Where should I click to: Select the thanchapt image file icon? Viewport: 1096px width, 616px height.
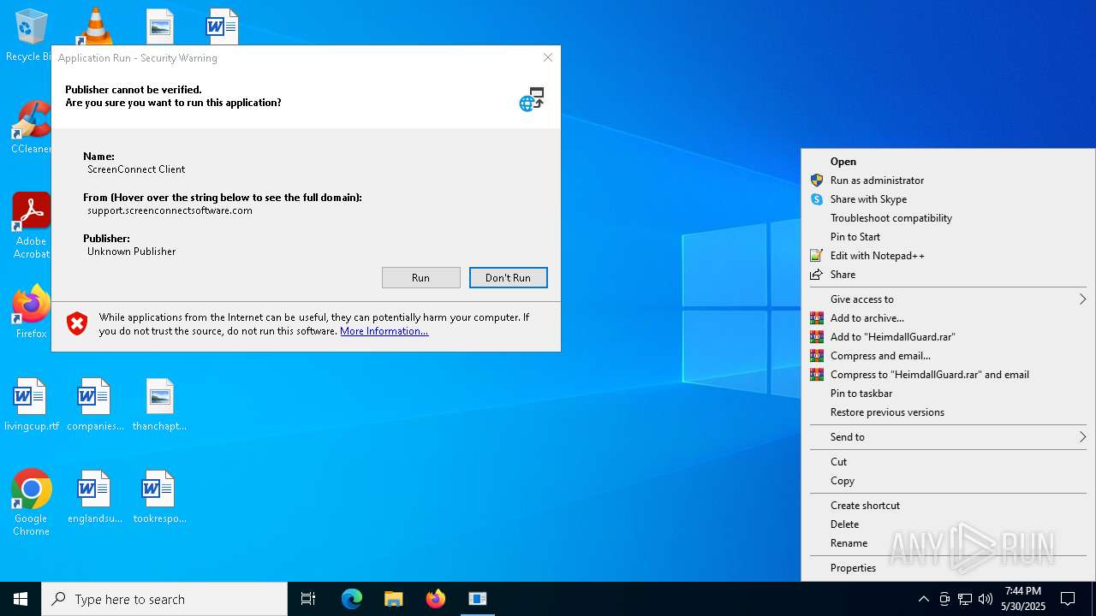click(159, 404)
